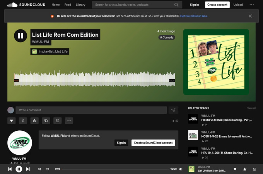Image resolution: width=263 pixels, height=174 pixels.
Task: Open NC88 9-9-26 Emma Johnson track
Action: [226, 136]
